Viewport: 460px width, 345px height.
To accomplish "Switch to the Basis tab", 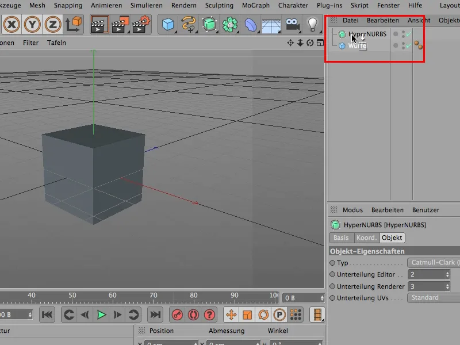I will 341,237.
